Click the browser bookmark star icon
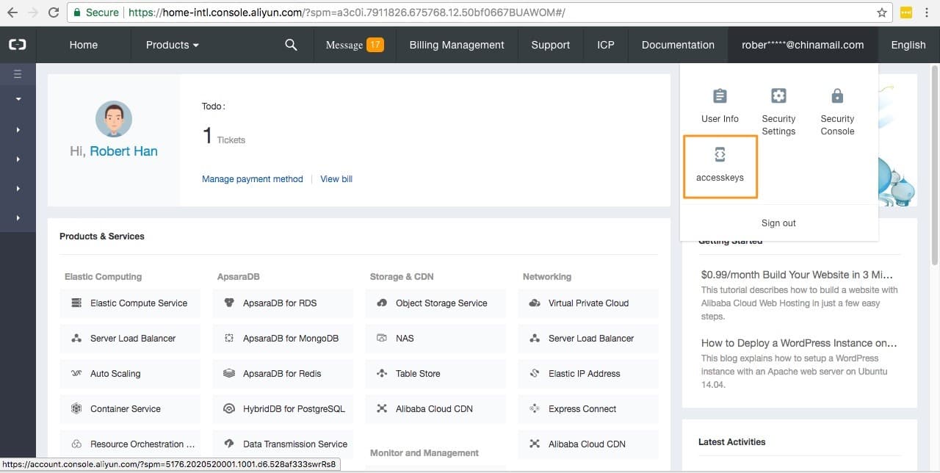The image size is (940, 473). click(882, 12)
